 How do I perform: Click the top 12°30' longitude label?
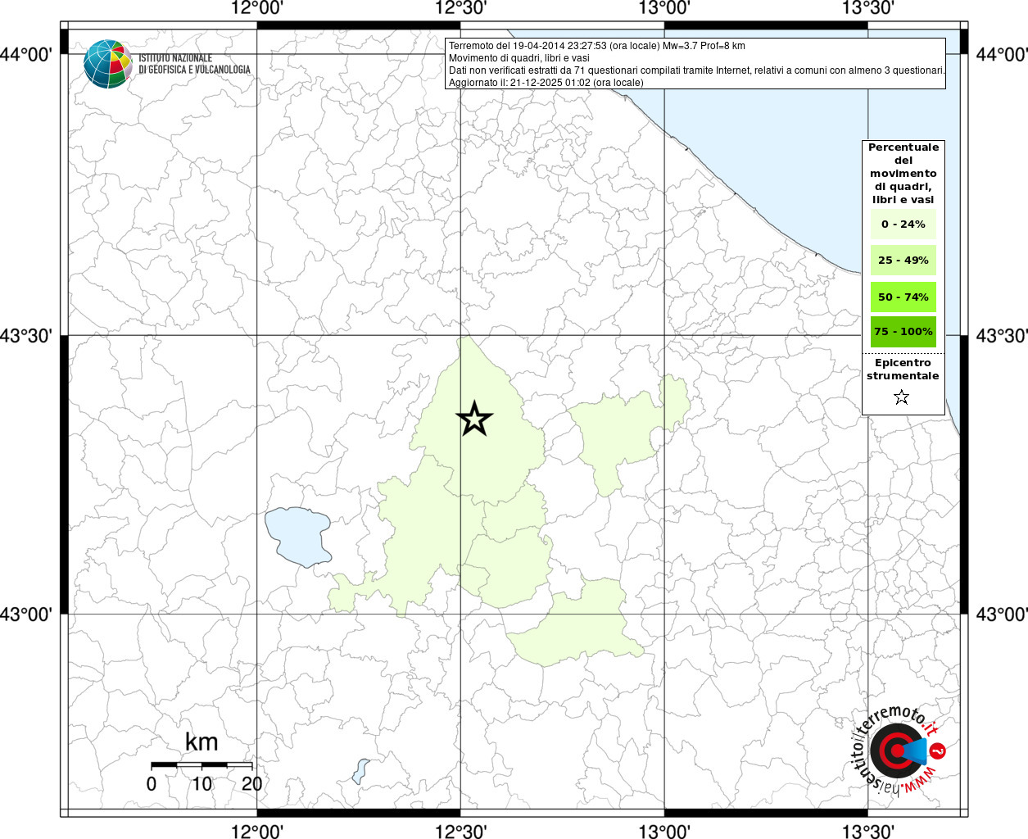(460, 8)
